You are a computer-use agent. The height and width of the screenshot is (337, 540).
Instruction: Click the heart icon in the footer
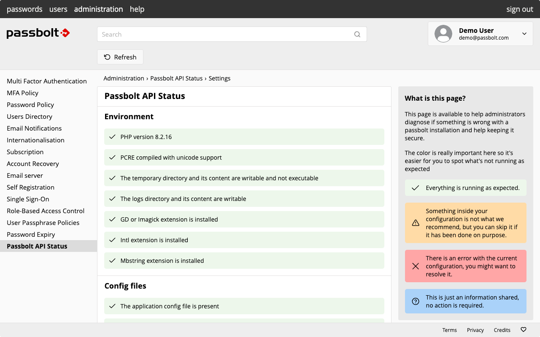(x=523, y=329)
